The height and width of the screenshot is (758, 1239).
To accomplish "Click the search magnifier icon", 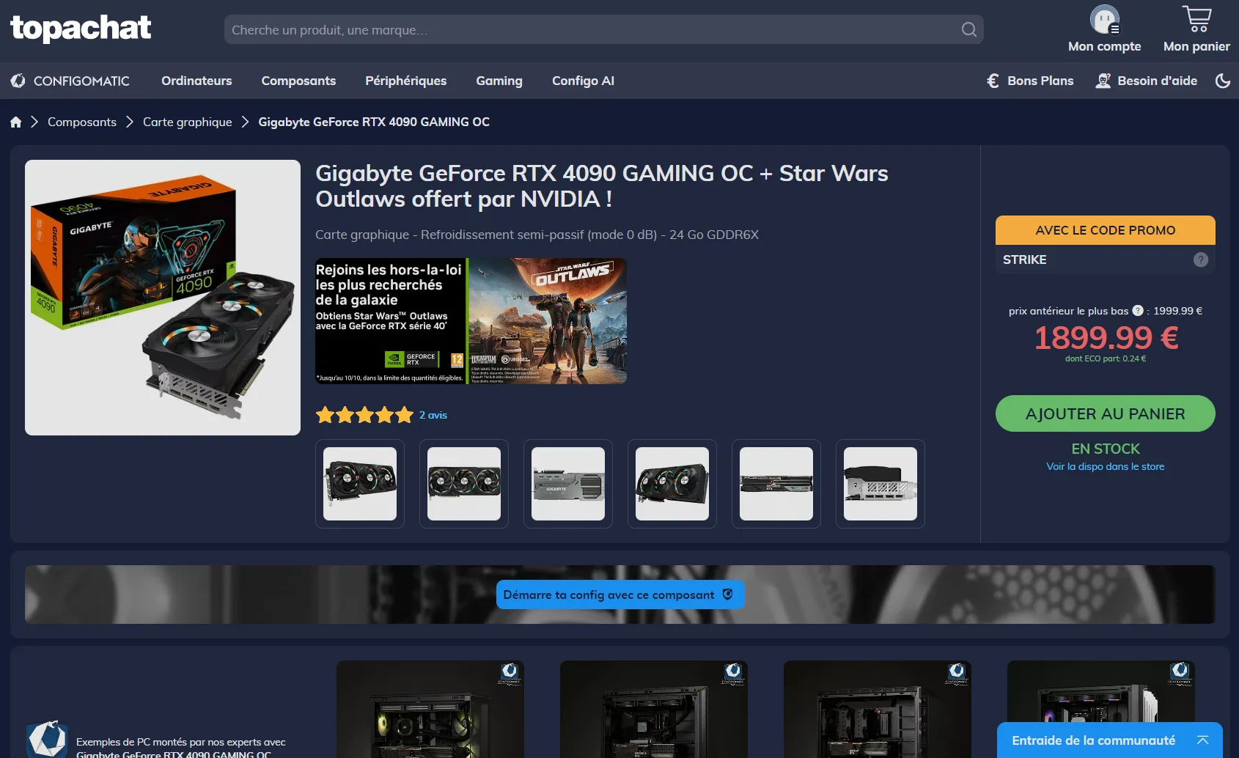I will (968, 30).
